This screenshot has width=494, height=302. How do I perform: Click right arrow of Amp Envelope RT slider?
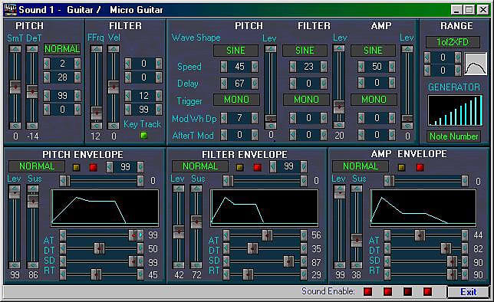pyautogui.click(x=465, y=274)
